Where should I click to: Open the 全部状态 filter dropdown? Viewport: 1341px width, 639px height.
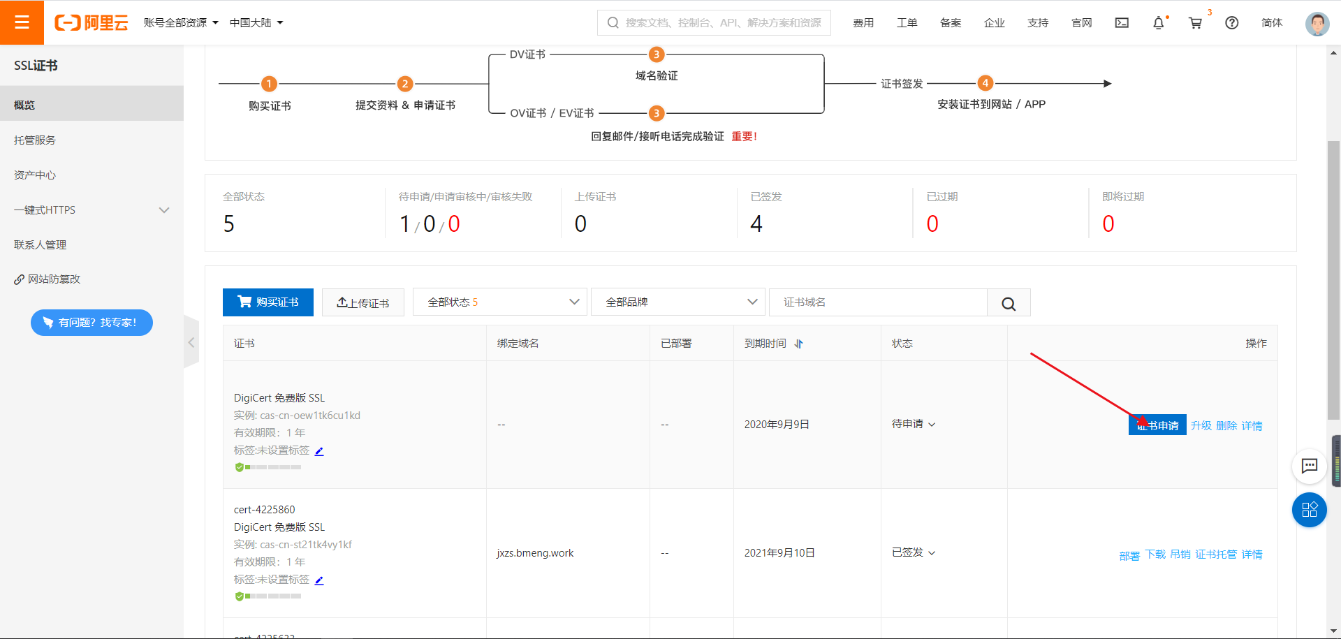point(499,302)
